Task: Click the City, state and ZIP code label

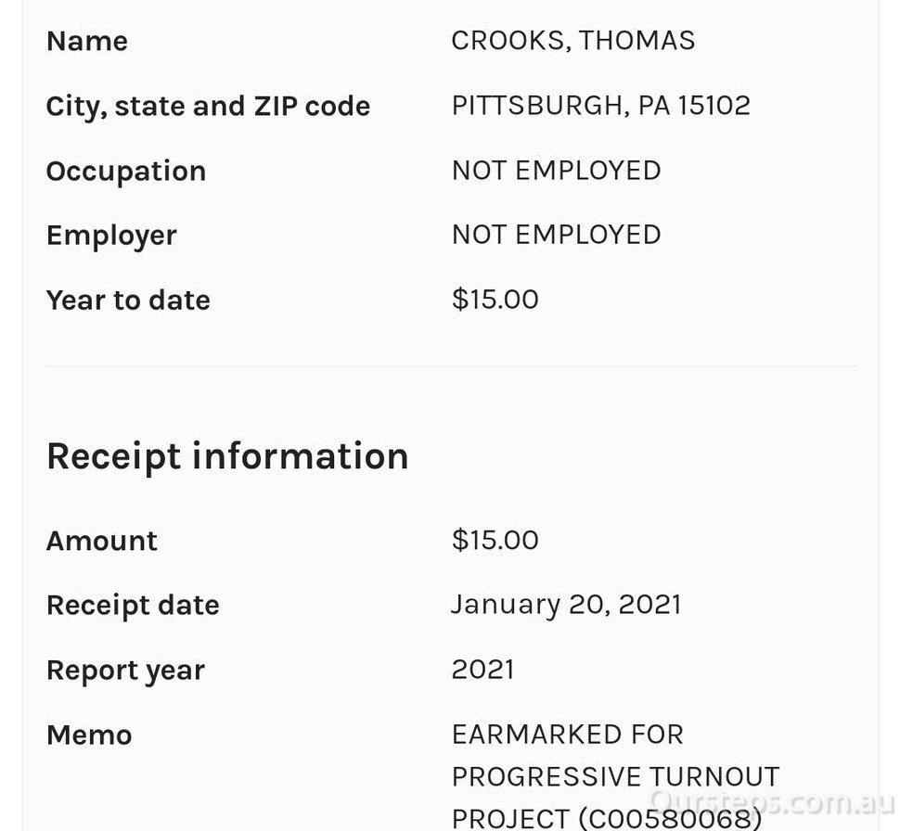Action: point(208,107)
